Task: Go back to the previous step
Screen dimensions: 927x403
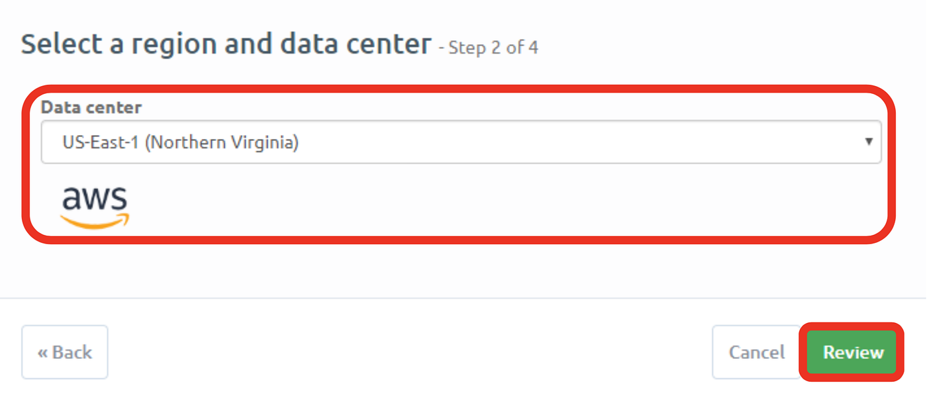Action: 64,352
